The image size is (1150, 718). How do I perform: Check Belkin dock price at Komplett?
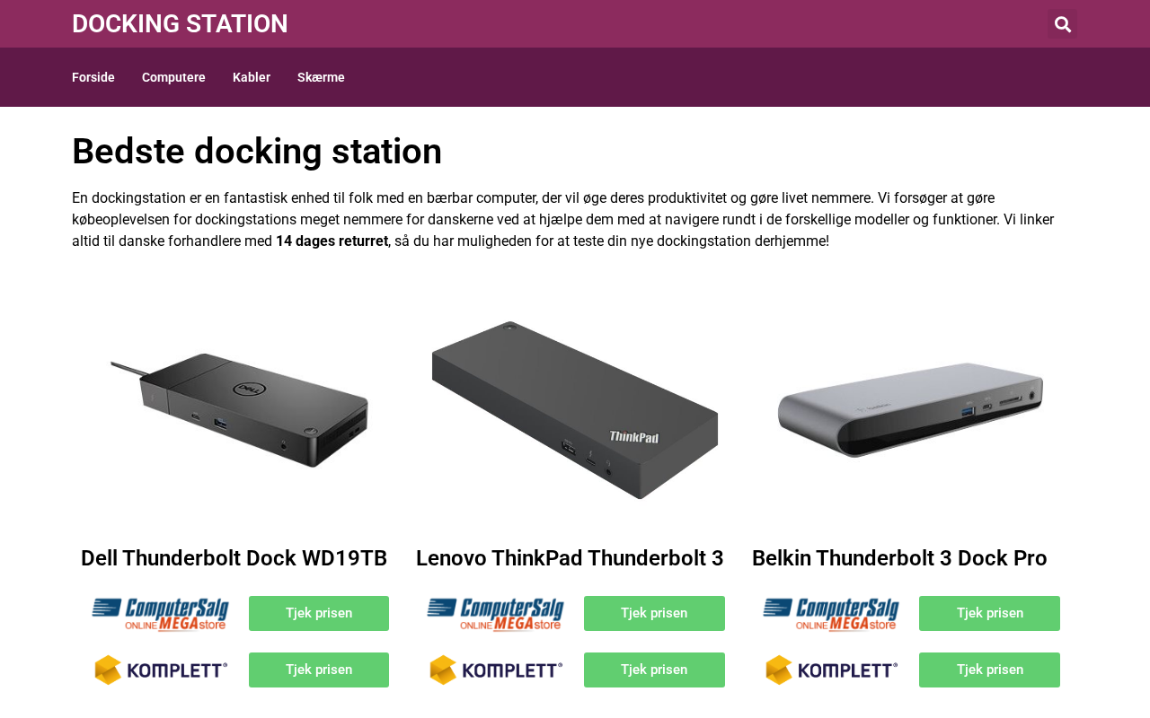pos(989,670)
